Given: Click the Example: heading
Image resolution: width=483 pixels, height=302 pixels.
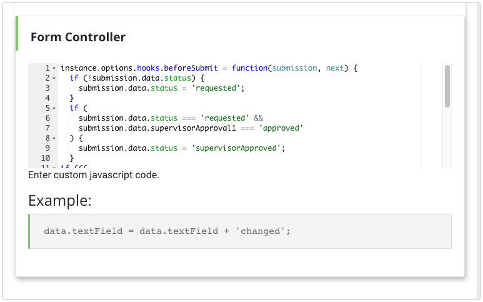Looking at the screenshot, I should click(x=60, y=201).
